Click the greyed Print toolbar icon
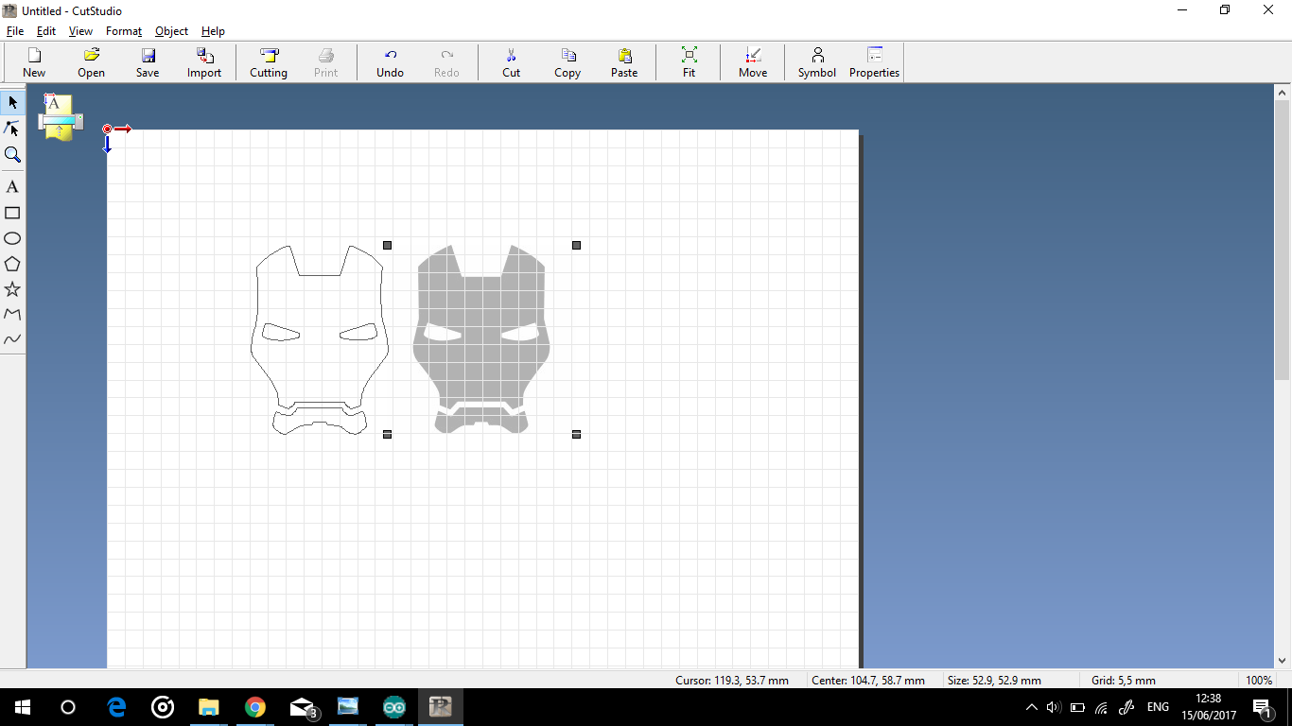This screenshot has width=1292, height=726. coord(325,62)
